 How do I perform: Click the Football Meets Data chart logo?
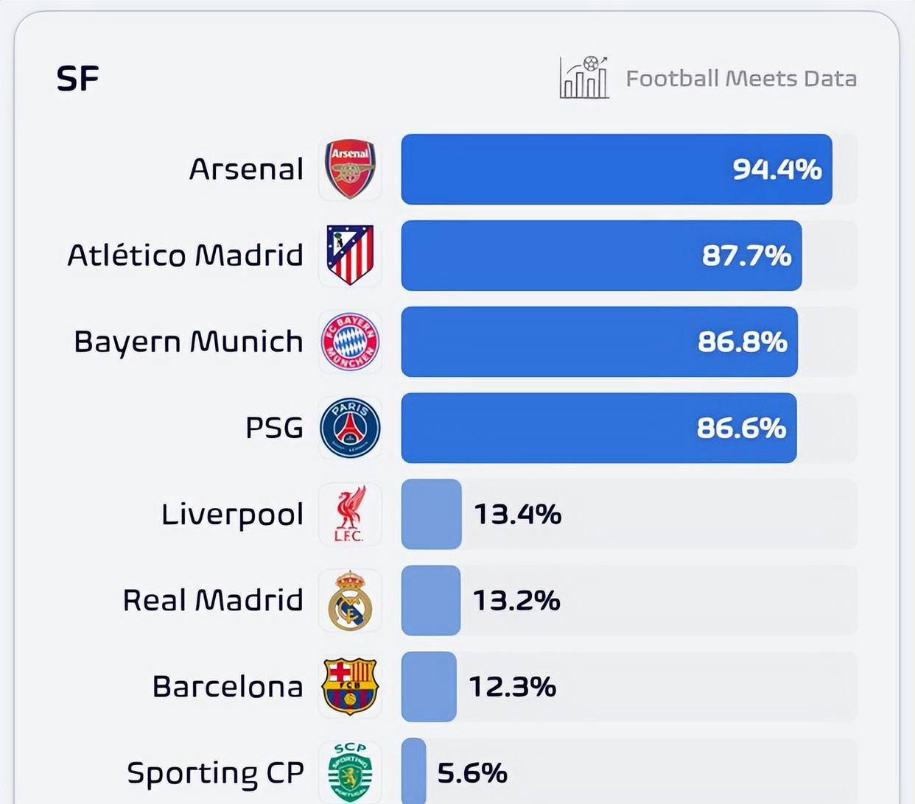coord(584,77)
